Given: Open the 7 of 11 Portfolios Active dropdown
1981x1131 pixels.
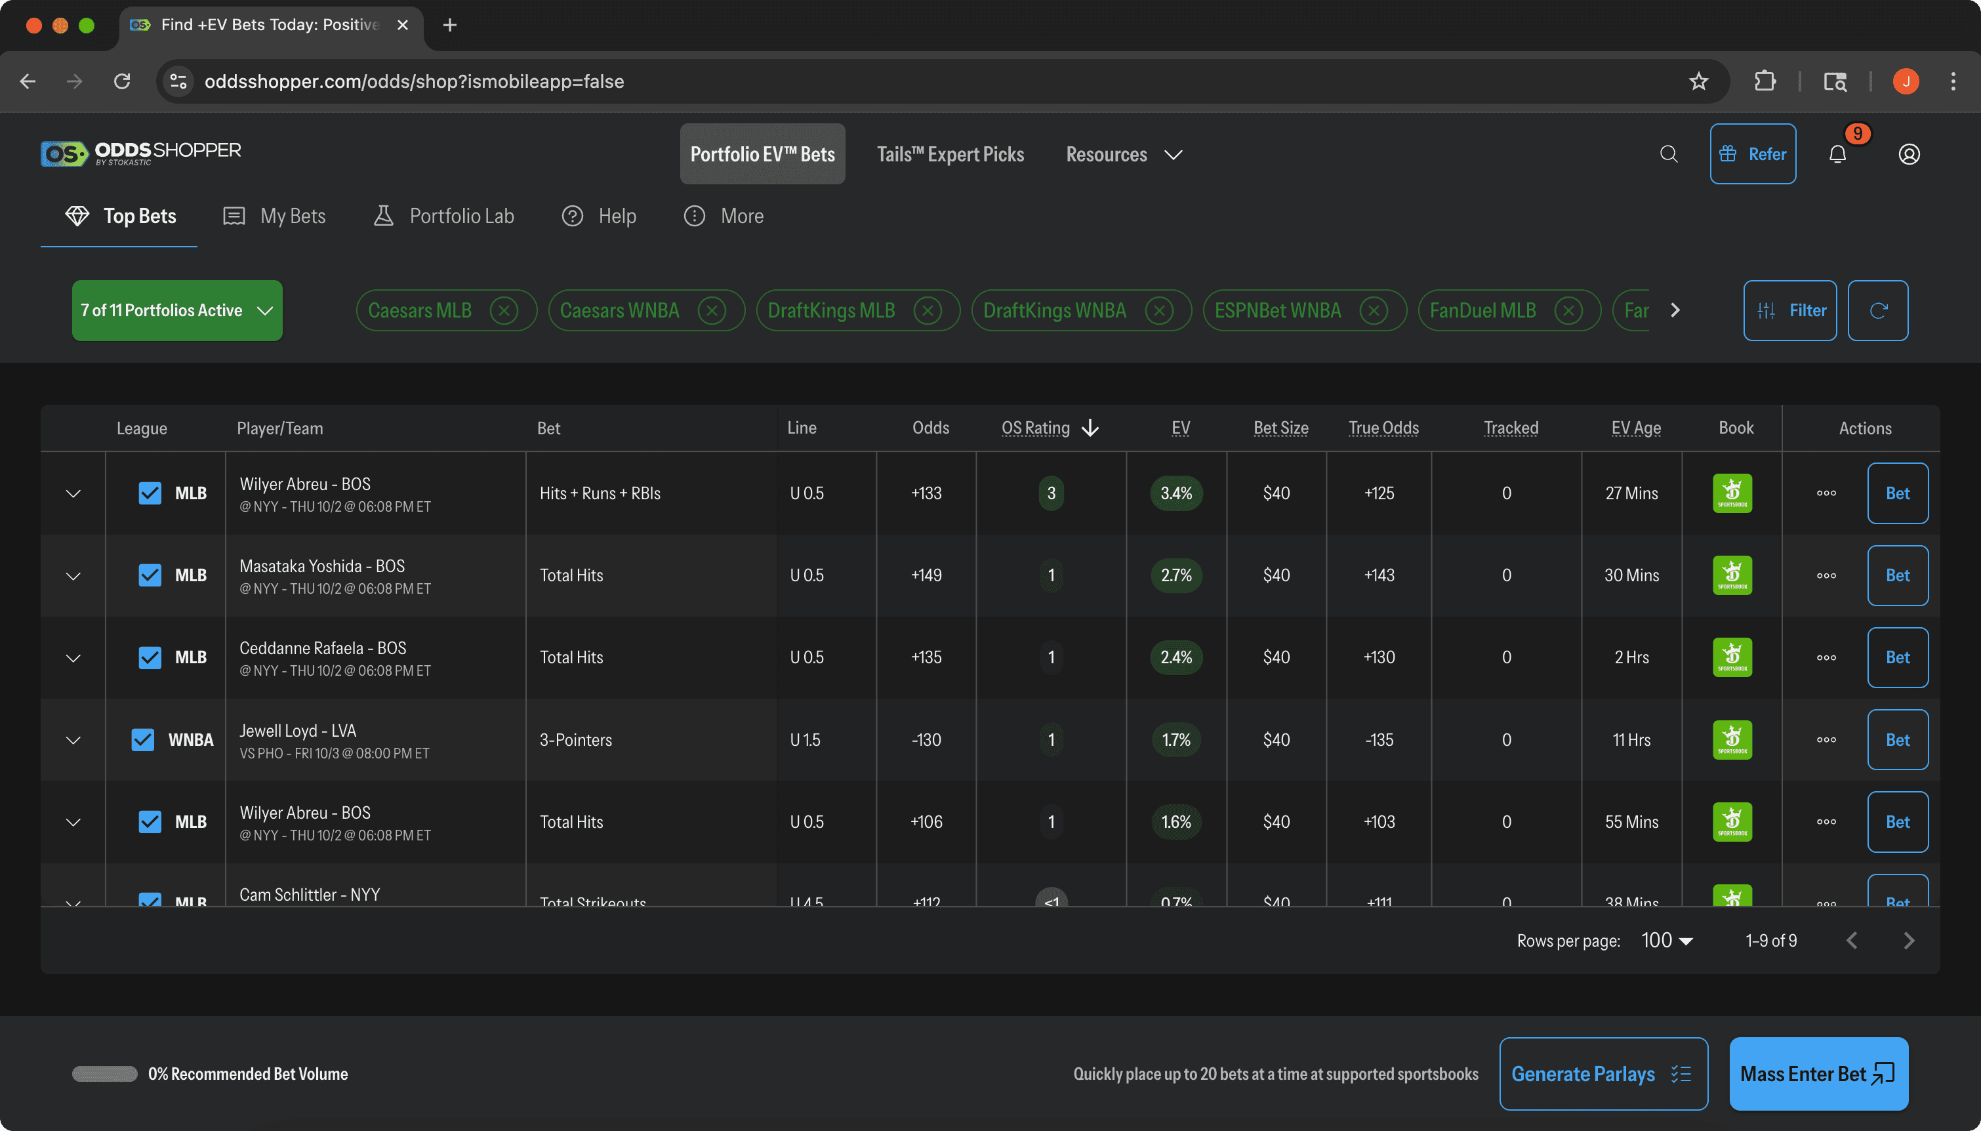Looking at the screenshot, I should [x=176, y=310].
